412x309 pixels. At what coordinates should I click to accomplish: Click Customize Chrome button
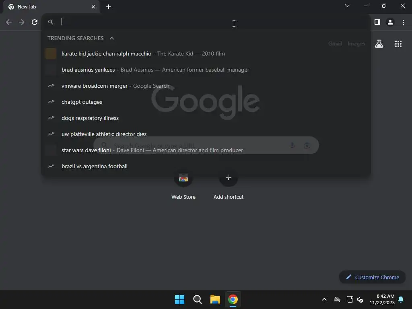pyautogui.click(x=372, y=277)
